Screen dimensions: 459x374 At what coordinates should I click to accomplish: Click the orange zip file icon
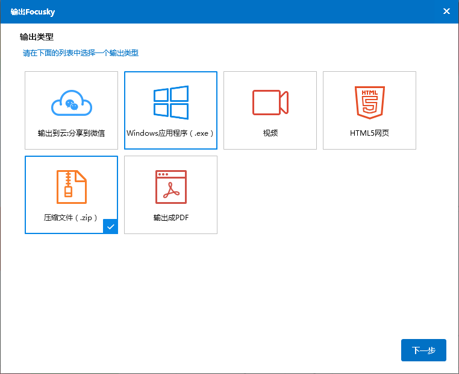click(72, 187)
